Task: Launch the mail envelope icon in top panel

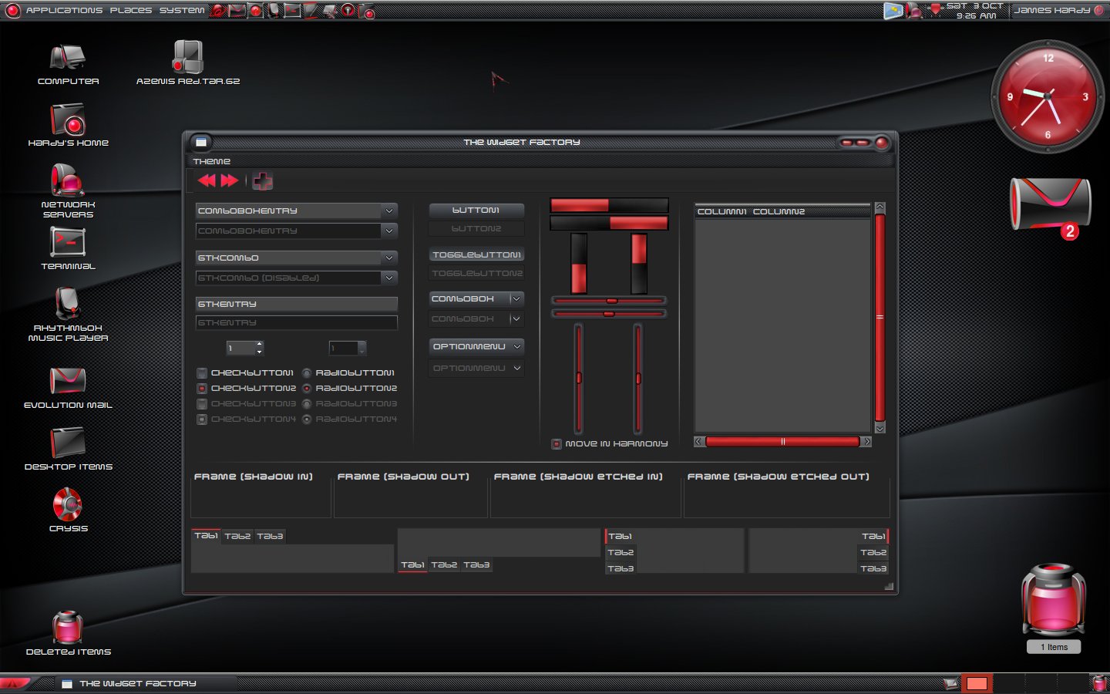Action: click(x=237, y=11)
